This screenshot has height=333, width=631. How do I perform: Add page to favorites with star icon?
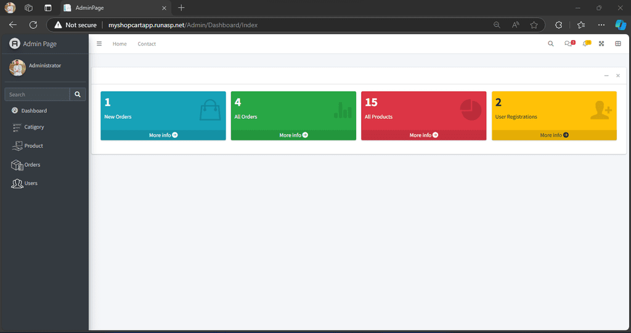(534, 25)
